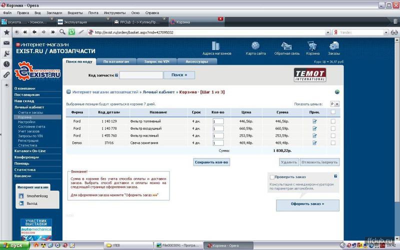Edit note for Фильтр воздушный row

coord(314,128)
